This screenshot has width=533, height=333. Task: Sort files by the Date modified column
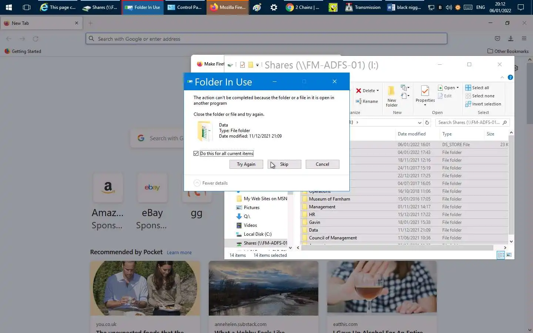[x=416, y=134]
